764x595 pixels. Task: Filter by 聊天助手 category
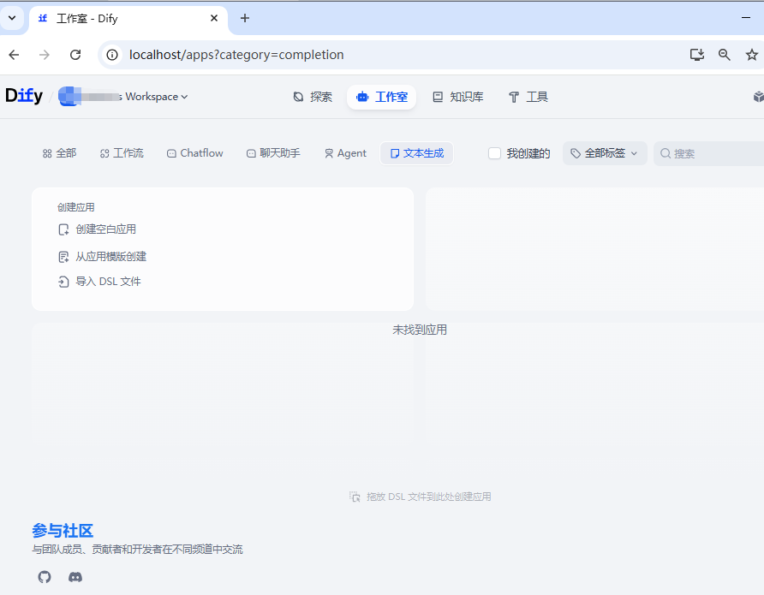(x=273, y=153)
